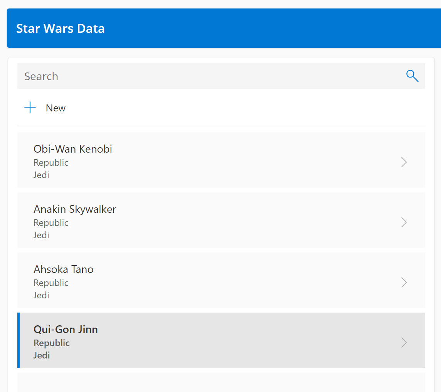Image resolution: width=441 pixels, height=392 pixels.
Task: Click Republic under Qui-Gon Jinn
Action: click(x=52, y=343)
